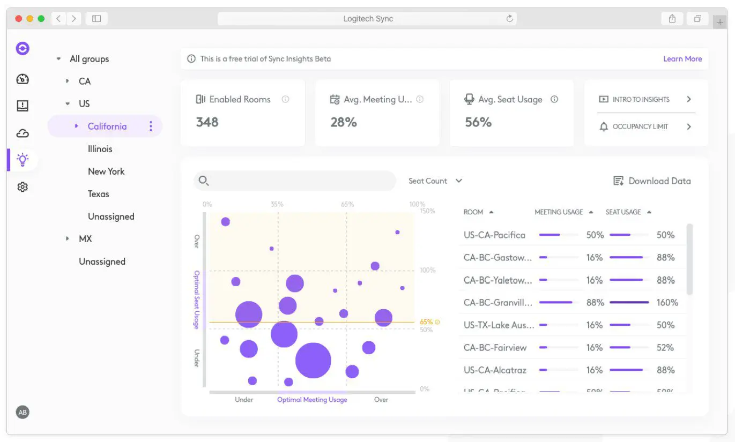Select the top-level Unassigned group
The image size is (735, 442).
pos(102,261)
